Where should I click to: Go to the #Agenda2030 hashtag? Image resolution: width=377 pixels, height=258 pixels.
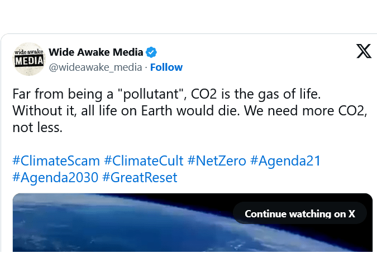pyautogui.click(x=55, y=178)
